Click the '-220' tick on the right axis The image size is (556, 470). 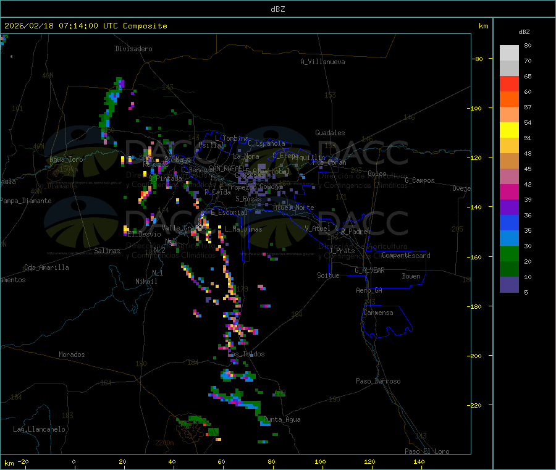(x=476, y=405)
